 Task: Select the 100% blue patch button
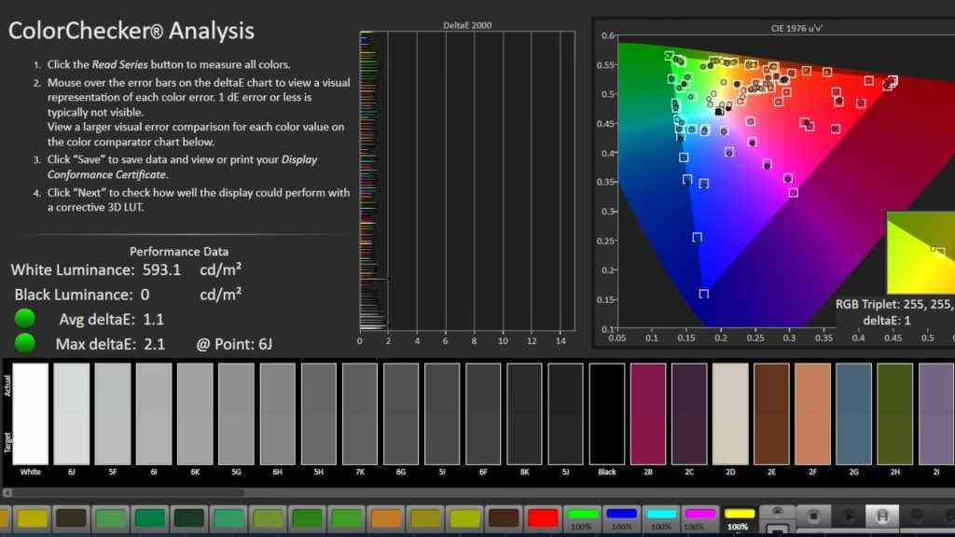pos(621,518)
